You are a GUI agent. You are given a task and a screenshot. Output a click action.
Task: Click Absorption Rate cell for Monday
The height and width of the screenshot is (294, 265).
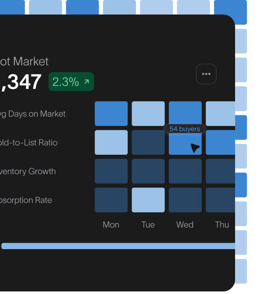[x=111, y=200]
